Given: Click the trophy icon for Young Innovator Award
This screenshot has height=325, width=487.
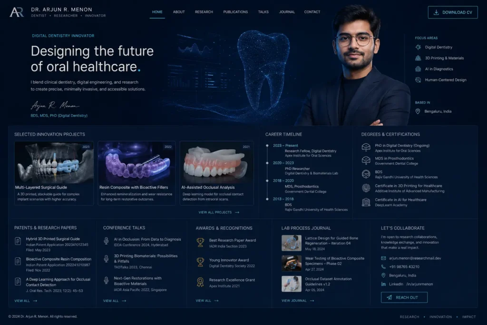Looking at the screenshot, I should pyautogui.click(x=200, y=263).
